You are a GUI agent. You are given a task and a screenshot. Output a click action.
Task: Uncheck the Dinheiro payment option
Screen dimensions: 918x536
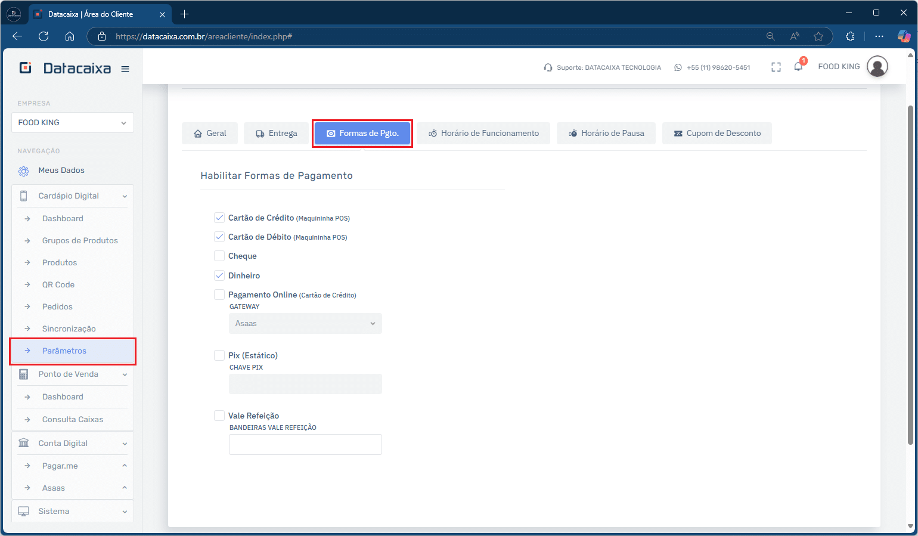click(219, 275)
